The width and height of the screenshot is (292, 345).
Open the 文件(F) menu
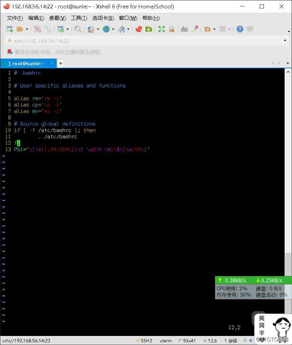[15, 18]
